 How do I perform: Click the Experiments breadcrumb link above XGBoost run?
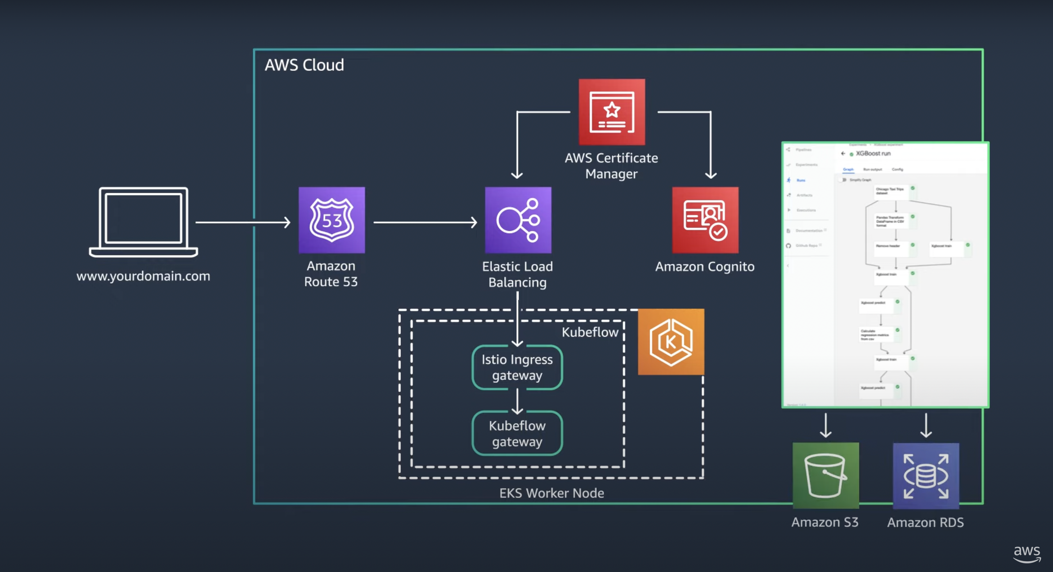(x=857, y=145)
